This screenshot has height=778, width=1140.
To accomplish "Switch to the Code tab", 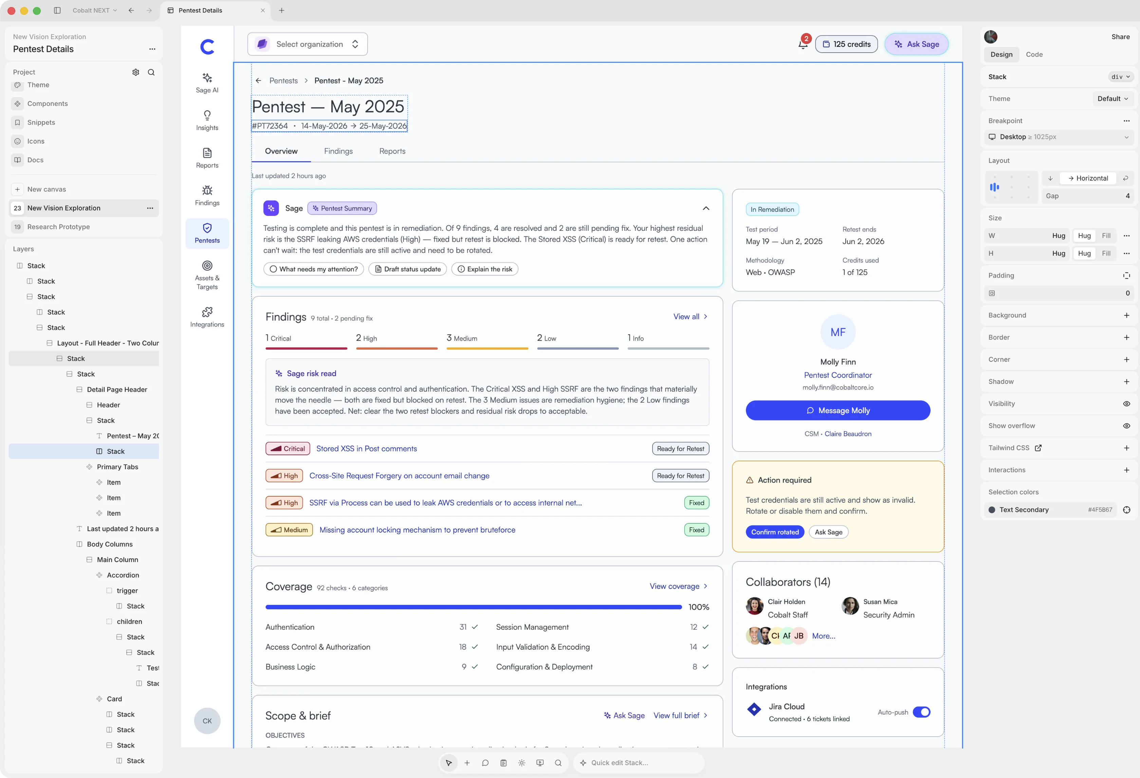I will click(x=1033, y=54).
